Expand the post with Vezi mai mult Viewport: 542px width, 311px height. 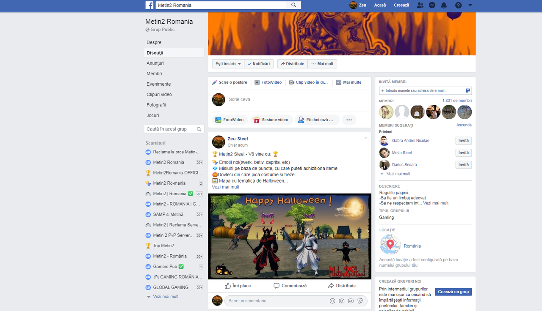pos(225,187)
